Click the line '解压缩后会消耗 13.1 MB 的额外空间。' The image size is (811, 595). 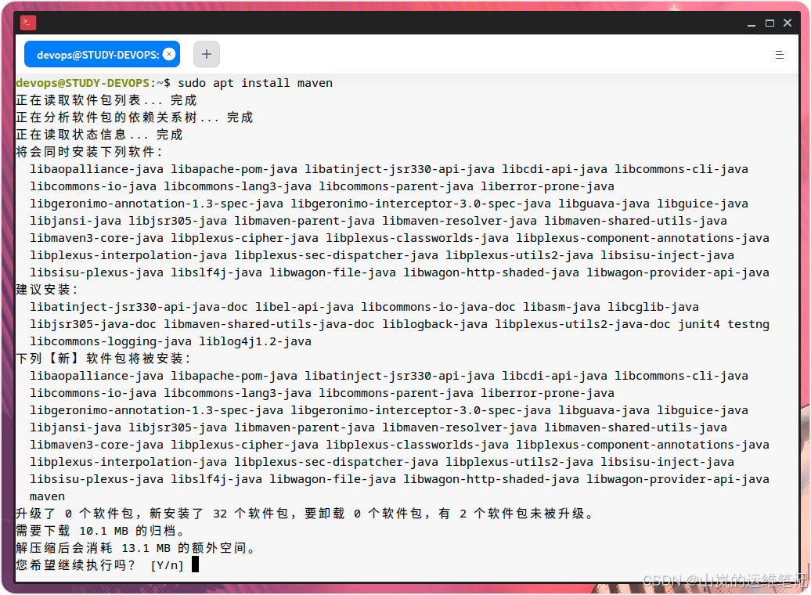pyautogui.click(x=136, y=548)
